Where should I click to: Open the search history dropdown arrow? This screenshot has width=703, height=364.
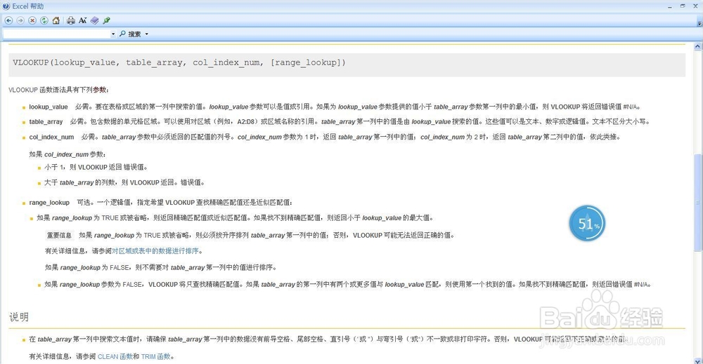113,34
